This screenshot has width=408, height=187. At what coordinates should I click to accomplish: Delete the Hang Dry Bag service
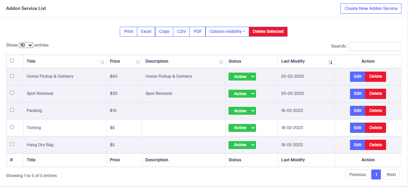click(x=375, y=145)
